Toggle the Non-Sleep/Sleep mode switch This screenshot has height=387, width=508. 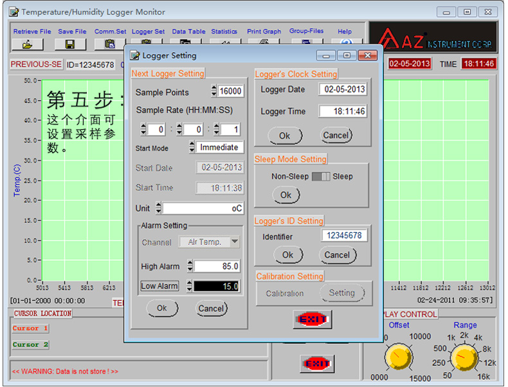(x=320, y=177)
